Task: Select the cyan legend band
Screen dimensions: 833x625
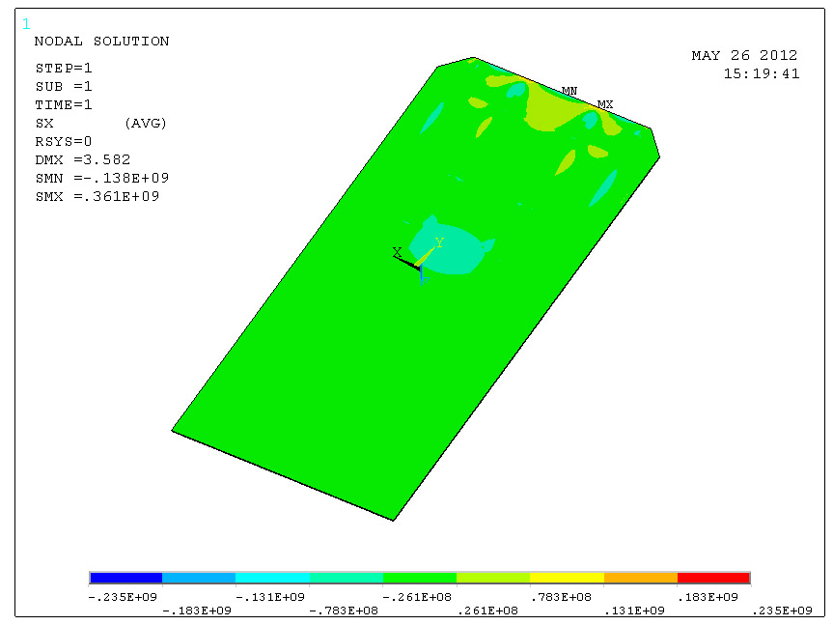Action: [x=272, y=578]
